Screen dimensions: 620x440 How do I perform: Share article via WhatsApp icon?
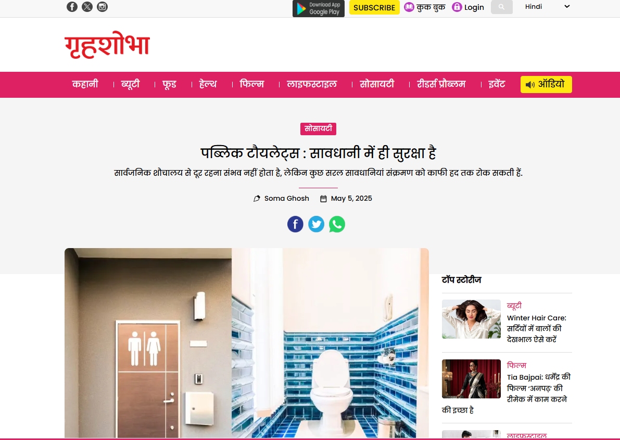pyautogui.click(x=337, y=224)
